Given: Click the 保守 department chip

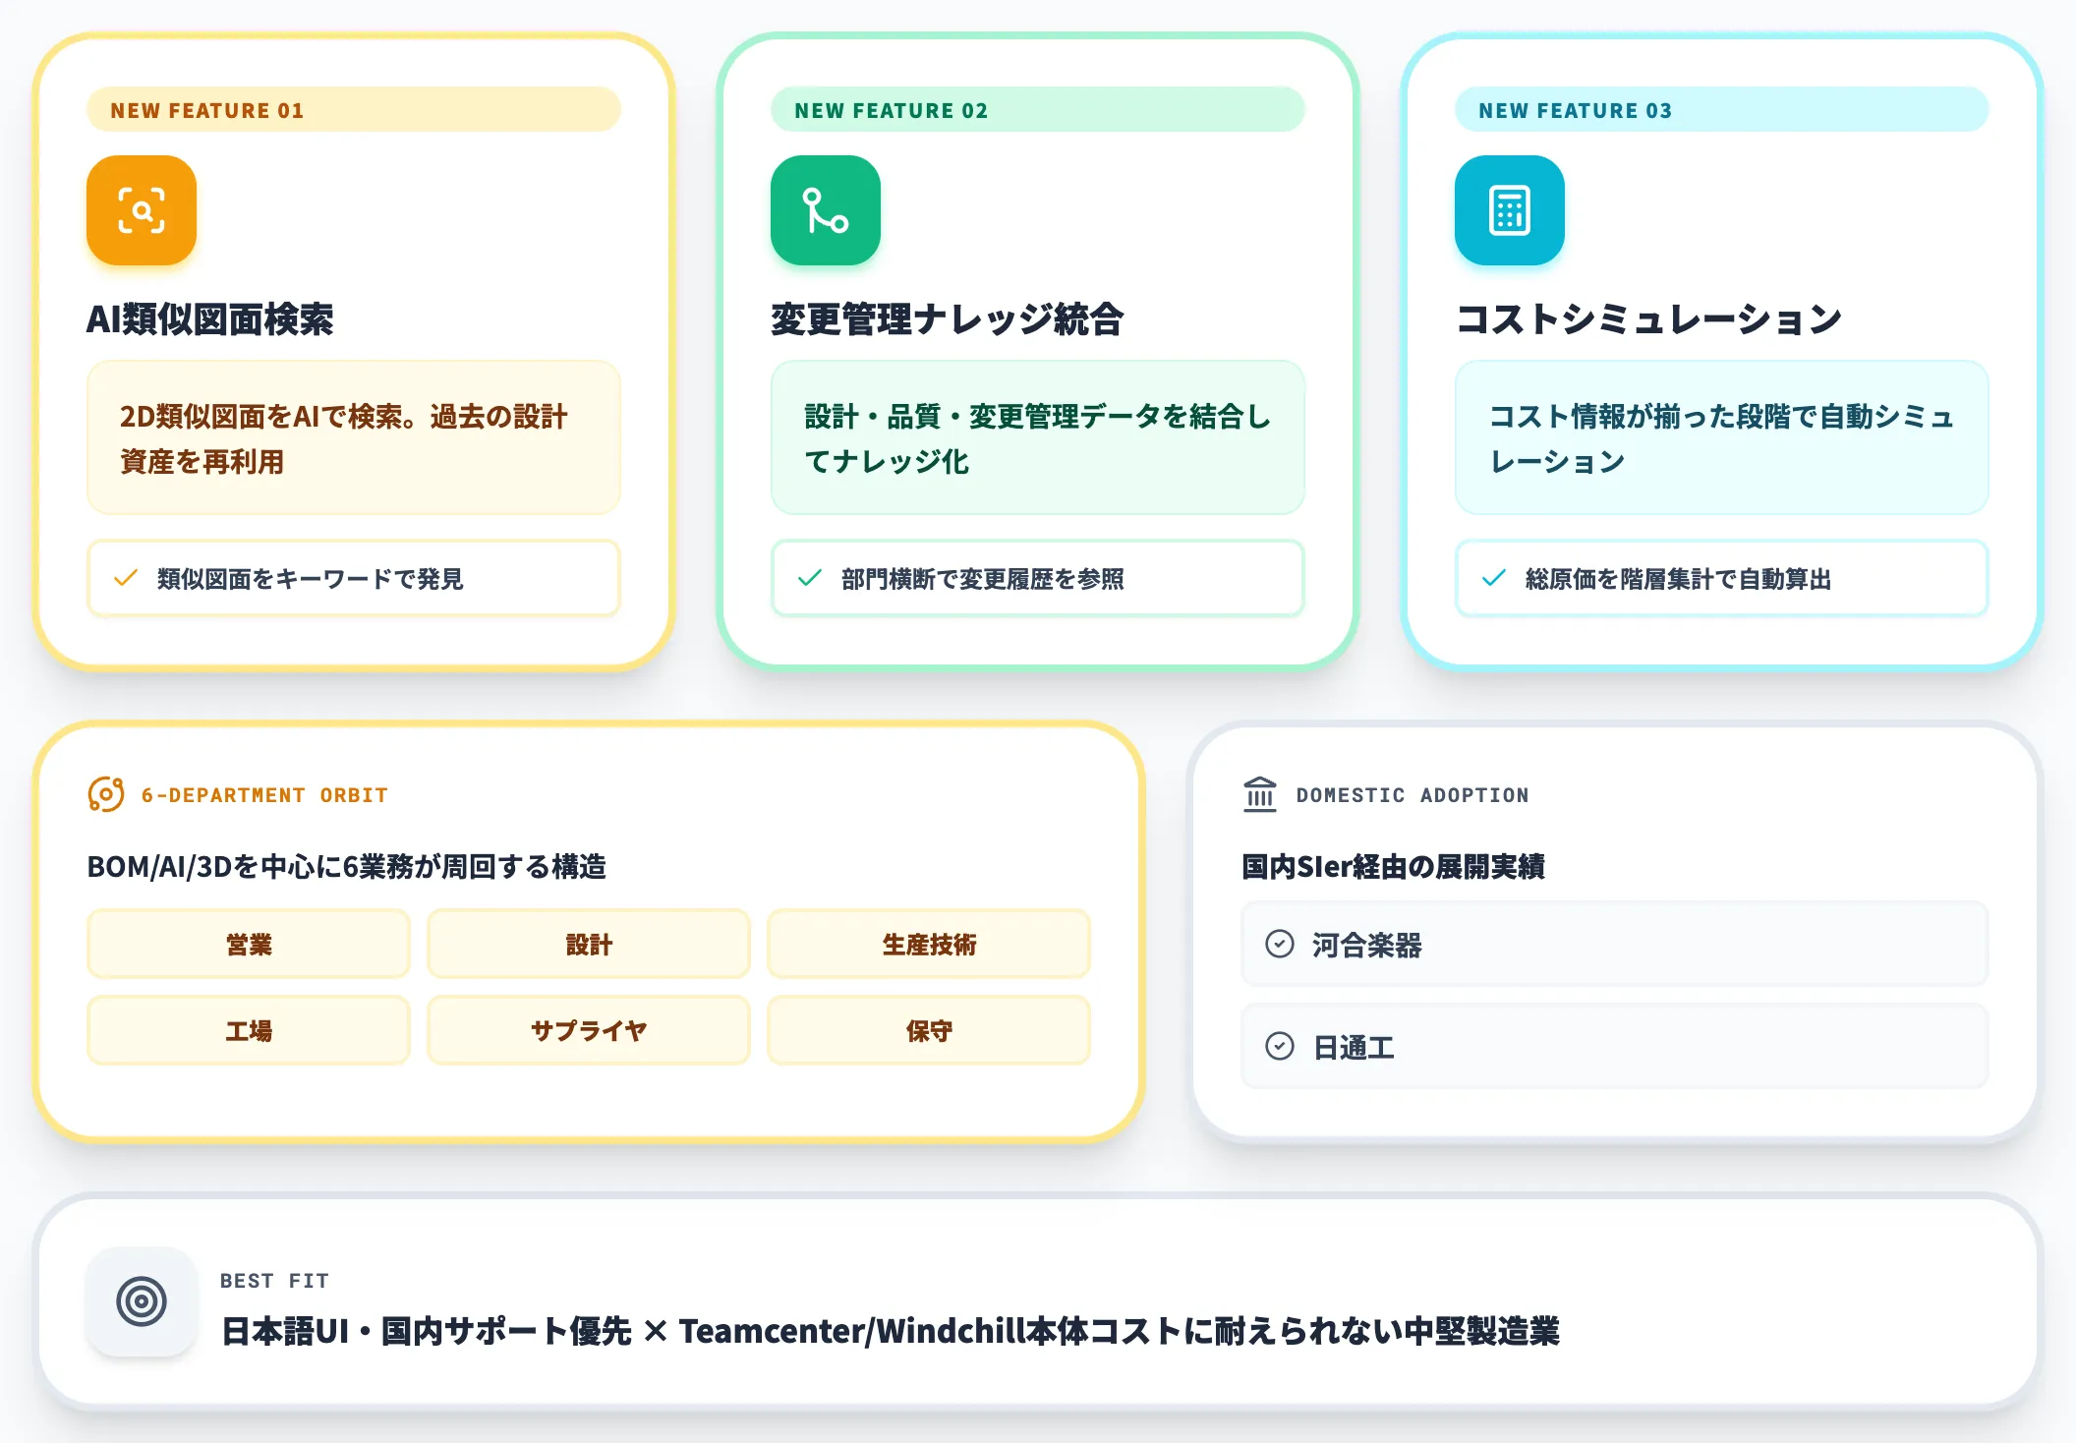Looking at the screenshot, I should click(x=929, y=1031).
